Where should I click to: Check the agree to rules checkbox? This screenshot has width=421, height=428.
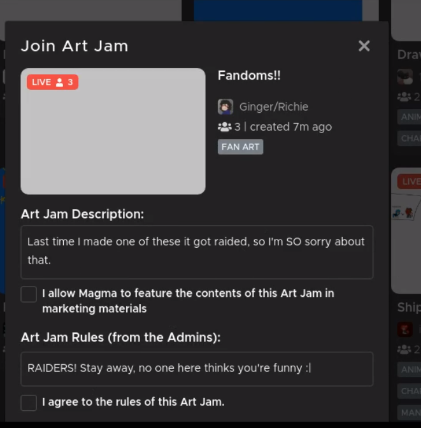pyautogui.click(x=29, y=403)
